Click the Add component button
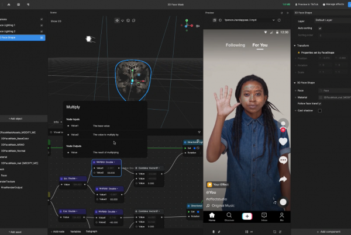Image resolution: width=351 pixels, height=235 pixels. [x=329, y=232]
